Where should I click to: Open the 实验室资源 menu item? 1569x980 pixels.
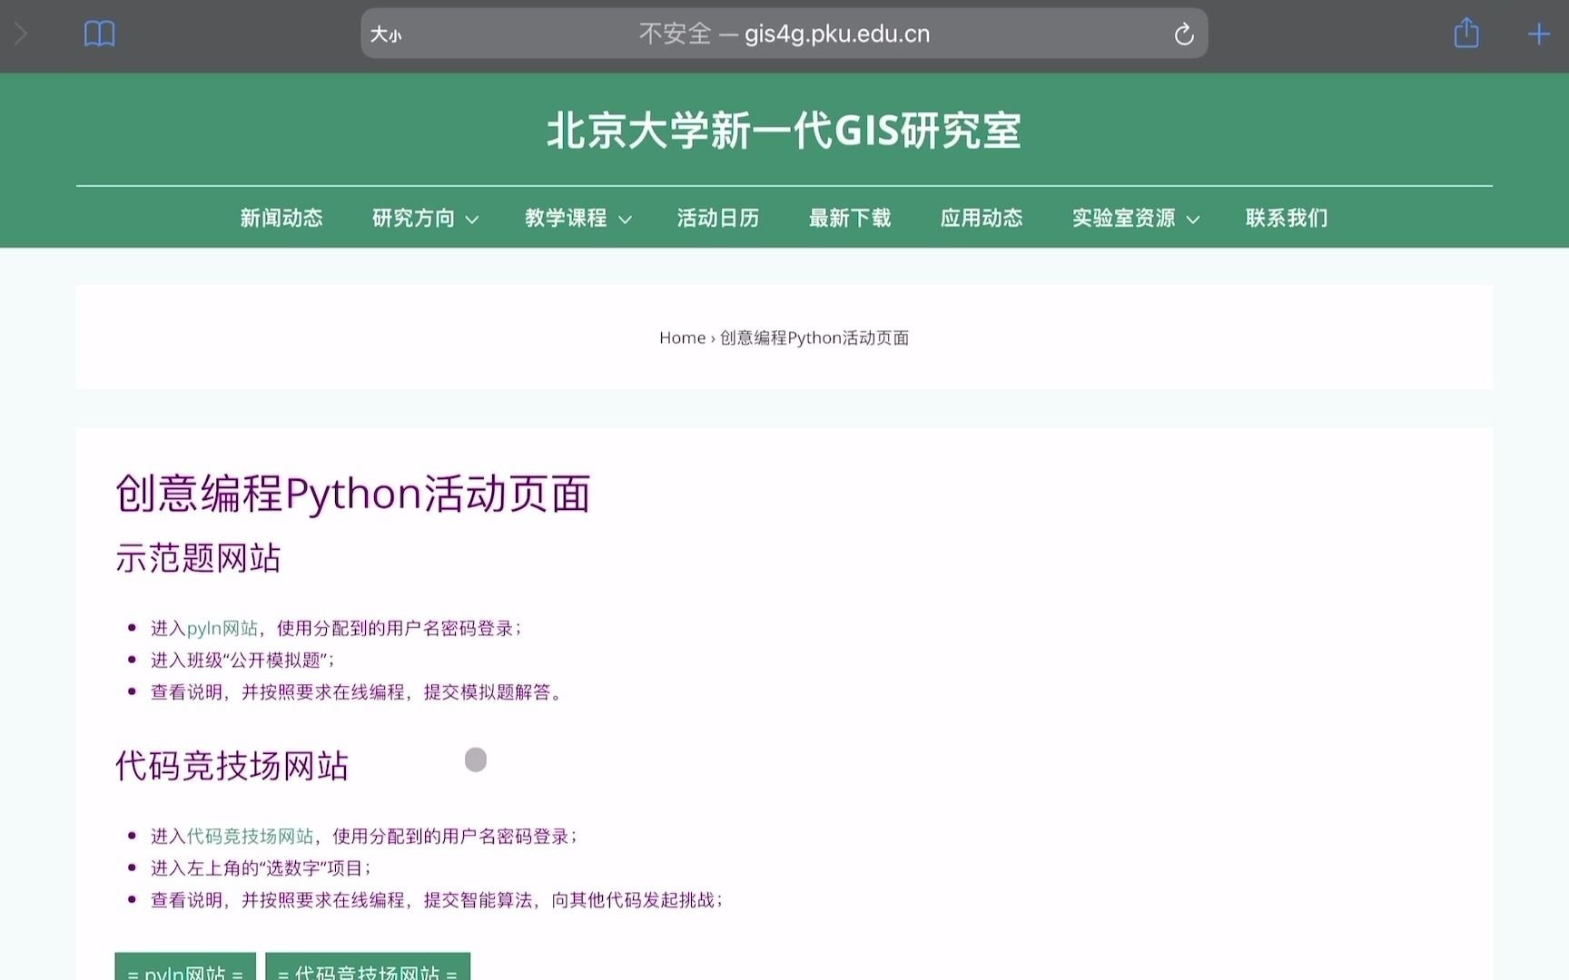[1124, 218]
